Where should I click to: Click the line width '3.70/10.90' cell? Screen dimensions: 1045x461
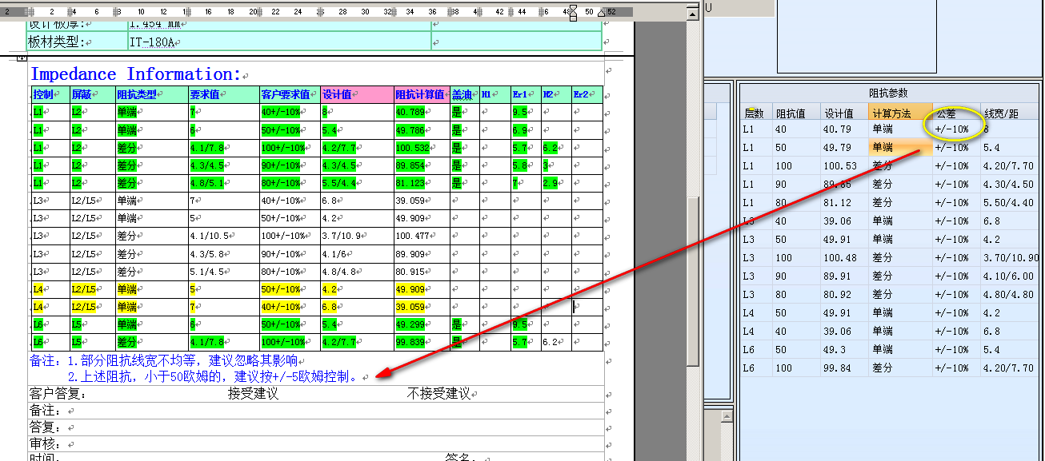(1011, 258)
